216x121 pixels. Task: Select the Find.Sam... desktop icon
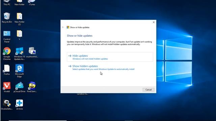coord(32,87)
